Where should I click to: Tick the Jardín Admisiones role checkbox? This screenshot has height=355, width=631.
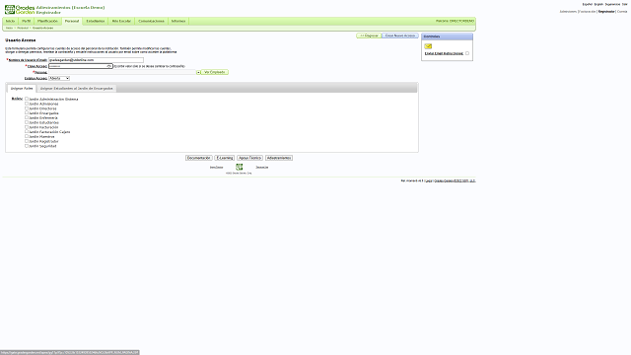coord(27,104)
